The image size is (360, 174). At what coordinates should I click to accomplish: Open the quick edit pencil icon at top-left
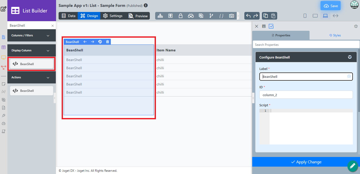3,9
